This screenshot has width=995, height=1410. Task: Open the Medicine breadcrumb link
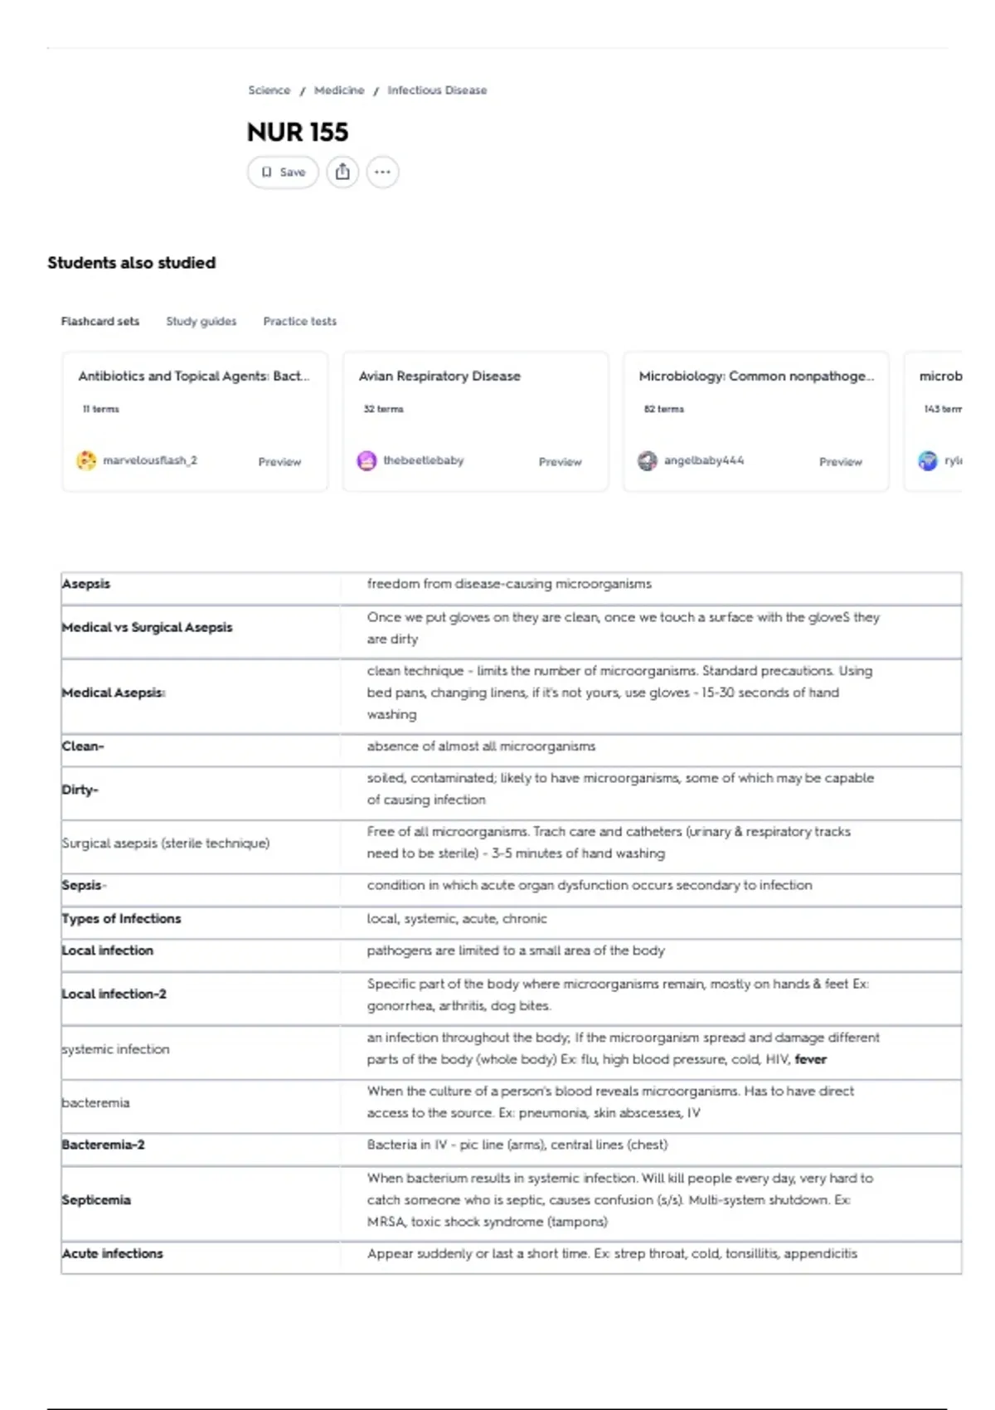(x=339, y=90)
